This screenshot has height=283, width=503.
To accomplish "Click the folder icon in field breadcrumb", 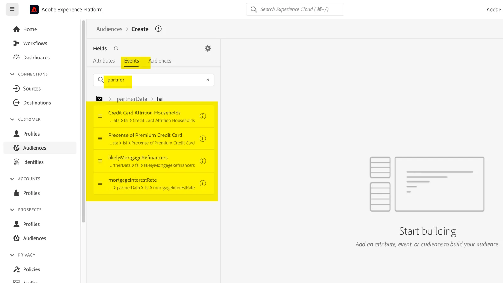I will pyautogui.click(x=99, y=99).
